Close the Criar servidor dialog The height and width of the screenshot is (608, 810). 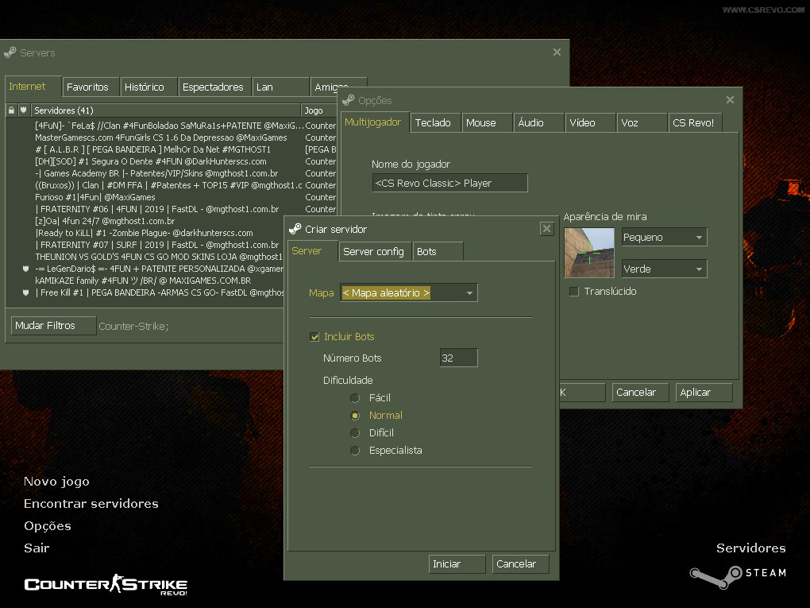546,229
